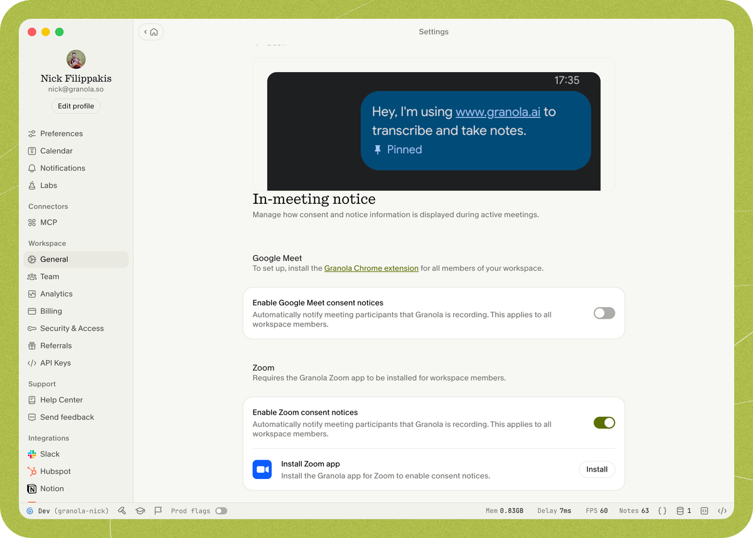Image resolution: width=753 pixels, height=538 pixels.
Task: Click the Notion logo icon
Action: click(32, 488)
